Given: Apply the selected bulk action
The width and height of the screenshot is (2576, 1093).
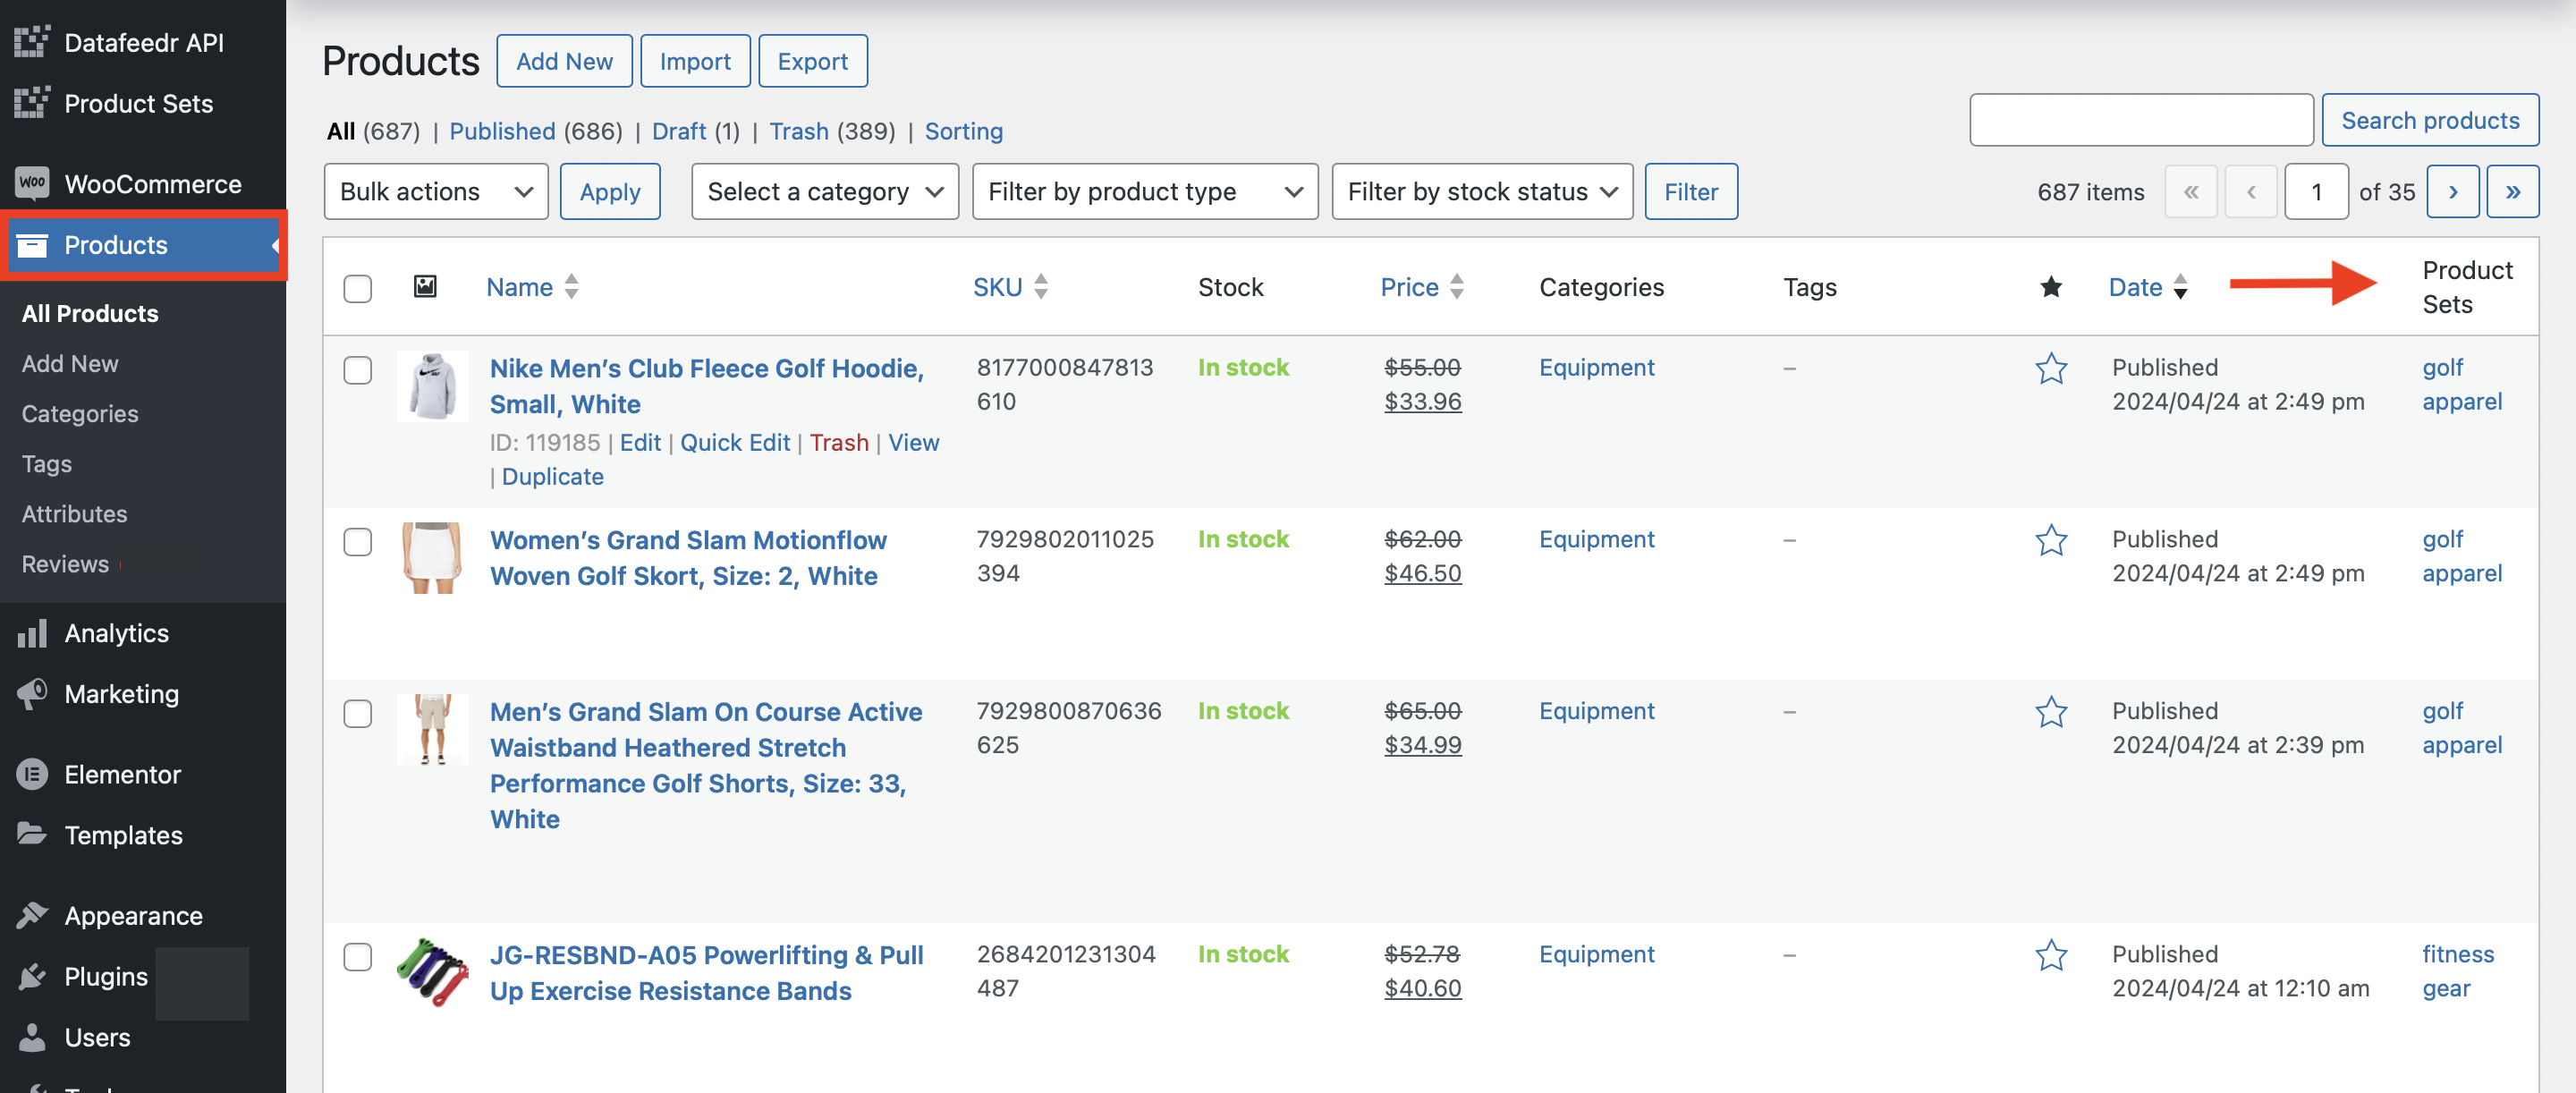Looking at the screenshot, I should tap(610, 191).
